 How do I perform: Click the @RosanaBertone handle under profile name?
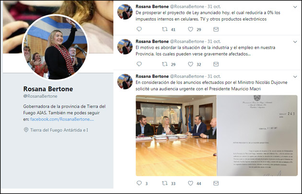40,96
